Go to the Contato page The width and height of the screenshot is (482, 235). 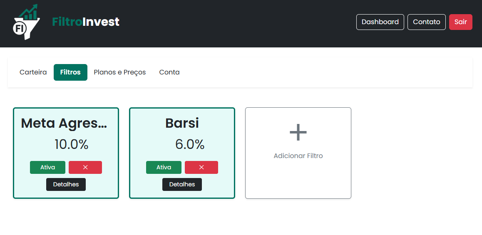(x=426, y=22)
